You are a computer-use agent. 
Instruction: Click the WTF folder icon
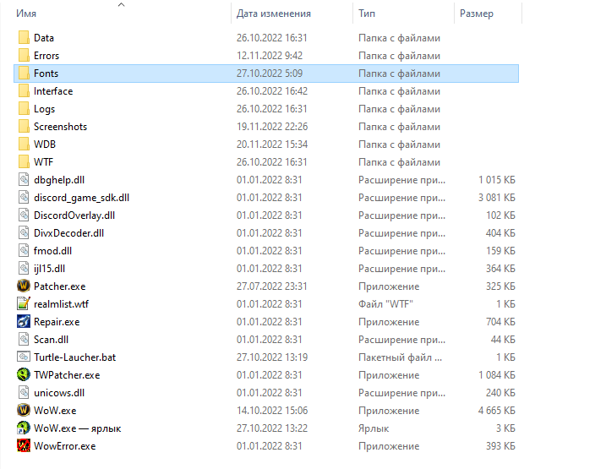pyautogui.click(x=24, y=162)
